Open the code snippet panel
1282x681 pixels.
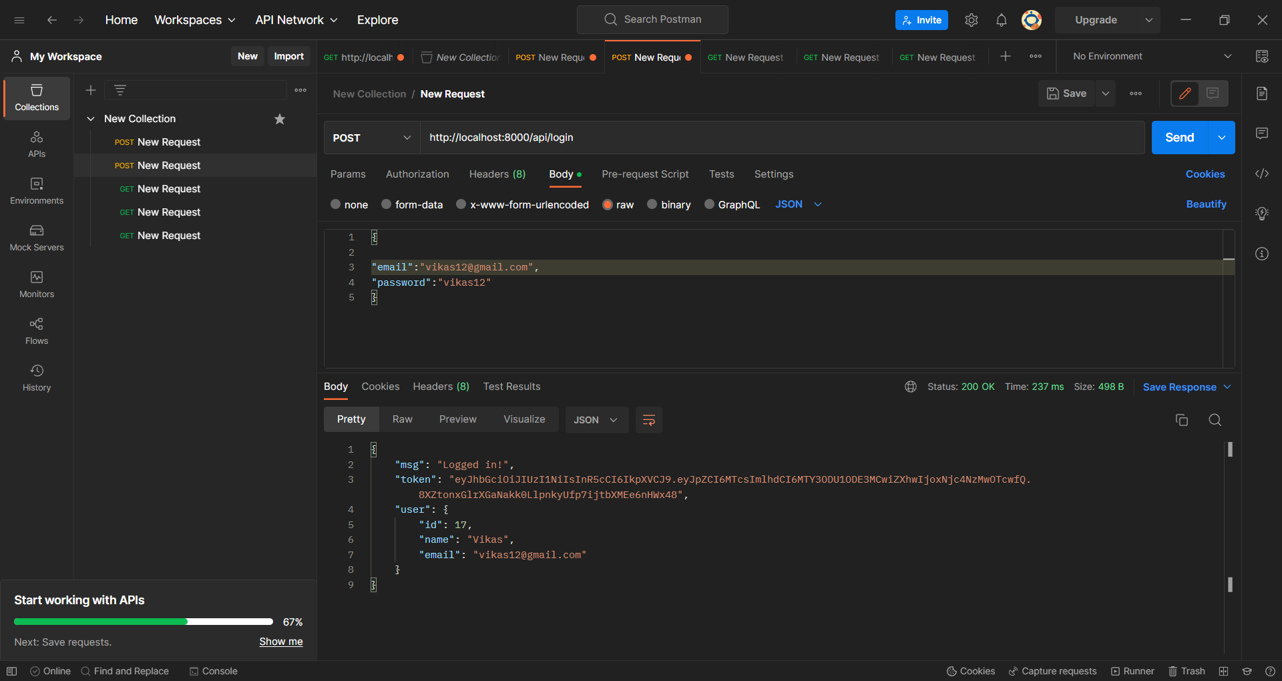click(1261, 174)
